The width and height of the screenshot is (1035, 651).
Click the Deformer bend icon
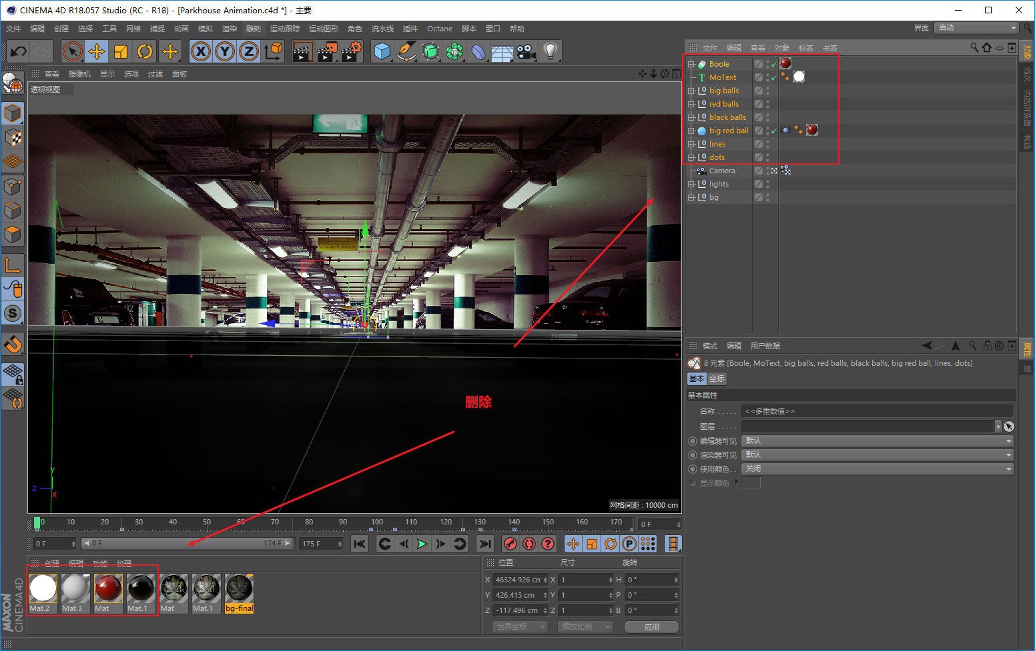pos(478,51)
